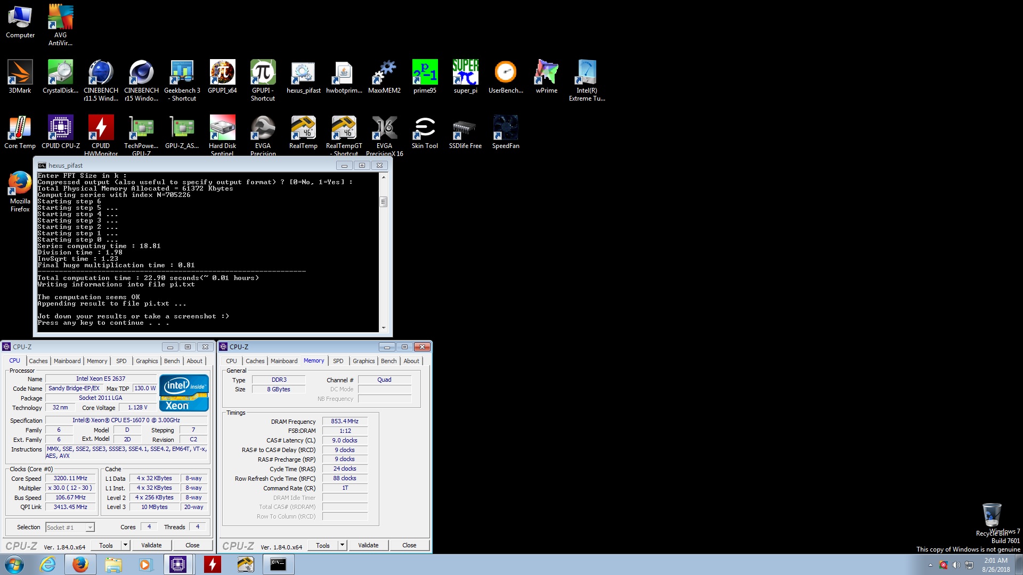Open CPUID CPU-Z desktop icon

point(60,132)
